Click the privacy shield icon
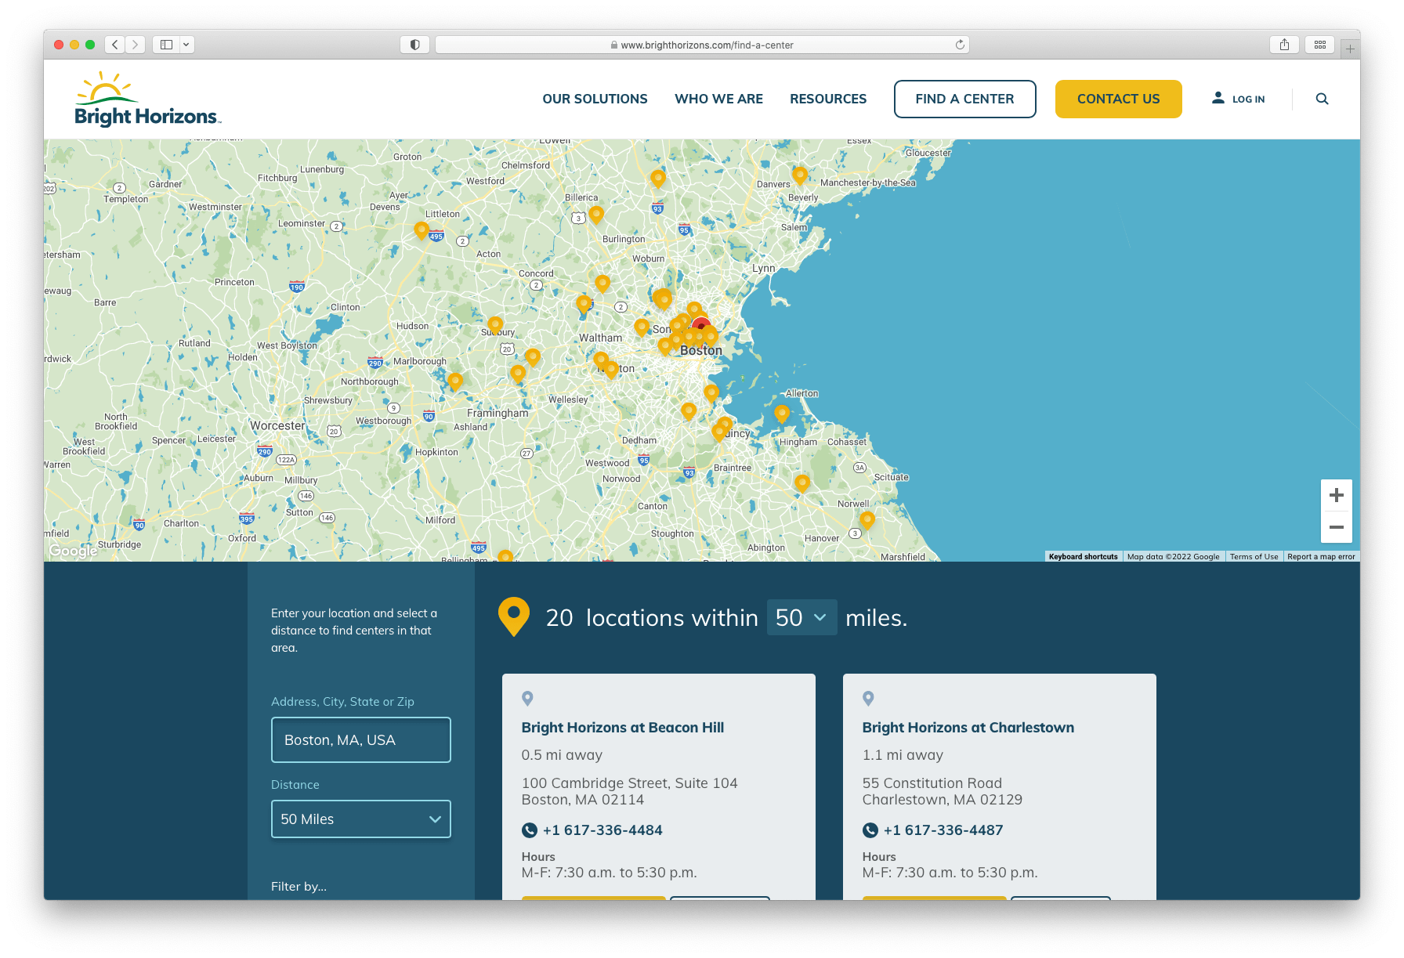This screenshot has height=958, width=1404. [414, 45]
